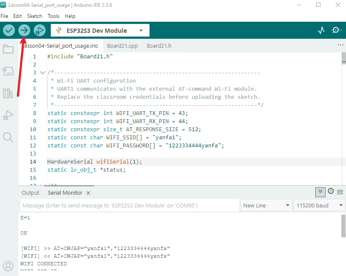Open the Sketchbook folder sidebar icon
The width and height of the screenshot is (346, 276).
pos(8,49)
